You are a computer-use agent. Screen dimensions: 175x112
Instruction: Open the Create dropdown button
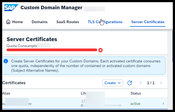112,83
